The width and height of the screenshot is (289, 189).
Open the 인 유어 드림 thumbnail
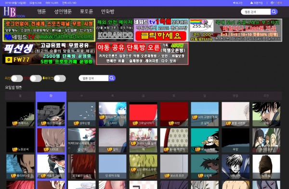(x=113, y=167)
